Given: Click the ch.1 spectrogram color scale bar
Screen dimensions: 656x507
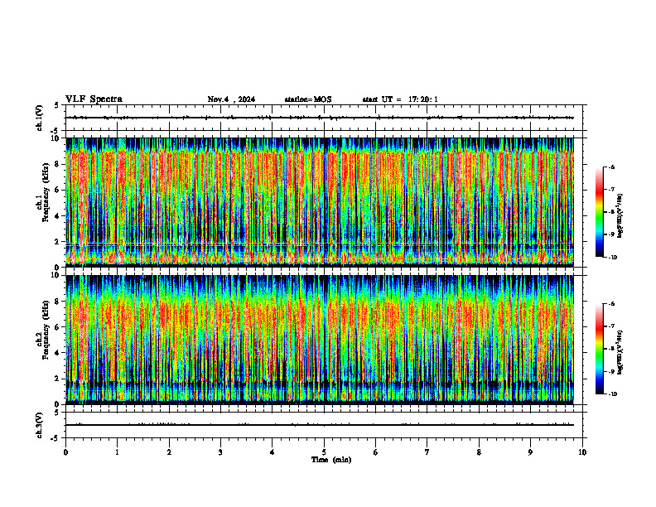Looking at the screenshot, I should [x=599, y=212].
